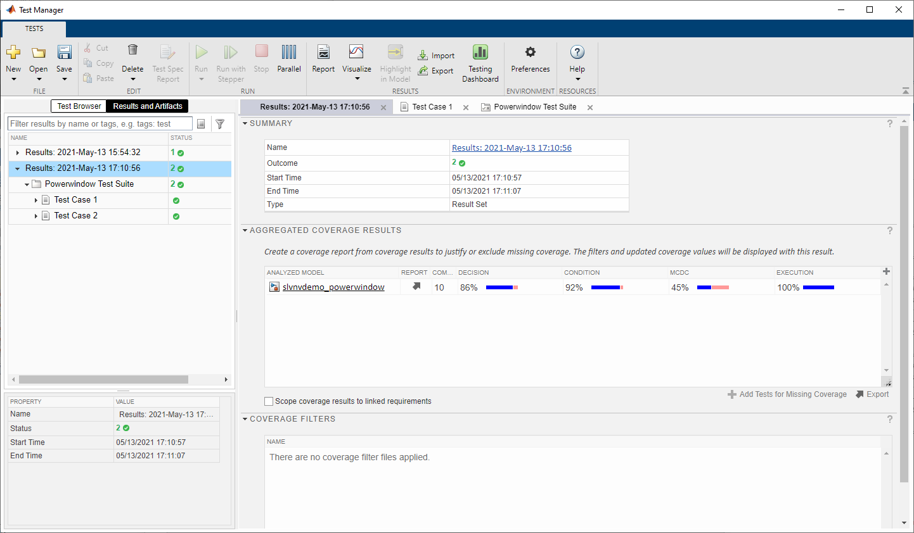The image size is (914, 533).
Task: Open the Testing Dashboard
Action: [480, 62]
